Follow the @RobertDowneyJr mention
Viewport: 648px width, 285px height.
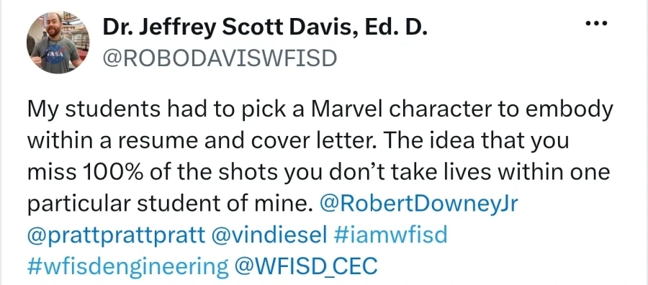[418, 204]
